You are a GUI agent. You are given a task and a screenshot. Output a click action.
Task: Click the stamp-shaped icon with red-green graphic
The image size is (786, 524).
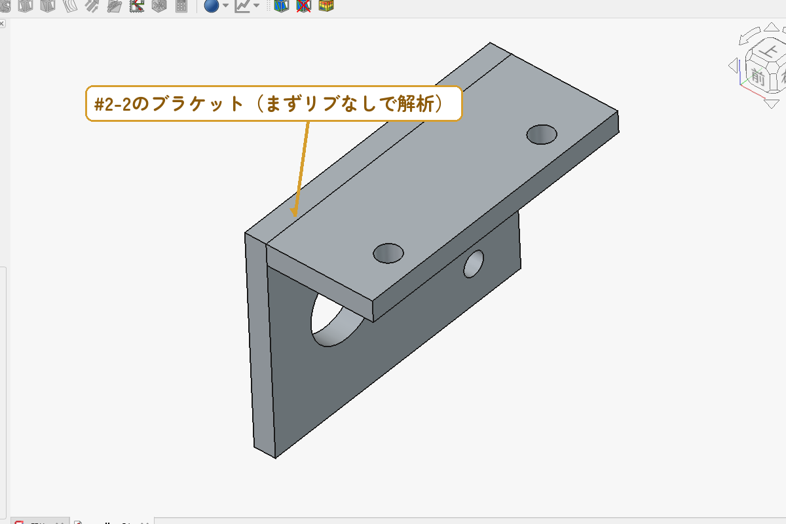click(137, 6)
